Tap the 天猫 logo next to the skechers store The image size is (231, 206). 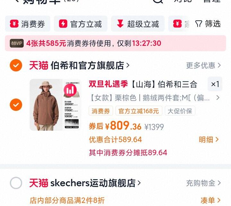39,183
